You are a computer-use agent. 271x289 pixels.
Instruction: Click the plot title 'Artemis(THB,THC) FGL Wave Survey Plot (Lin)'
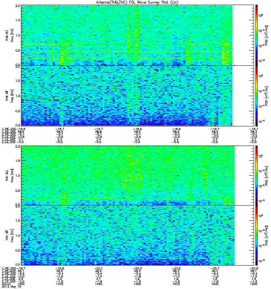click(x=137, y=3)
